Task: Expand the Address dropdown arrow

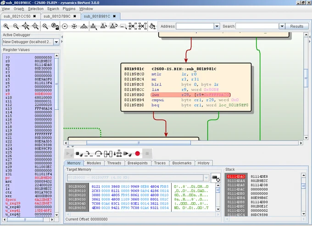Action: [217, 26]
